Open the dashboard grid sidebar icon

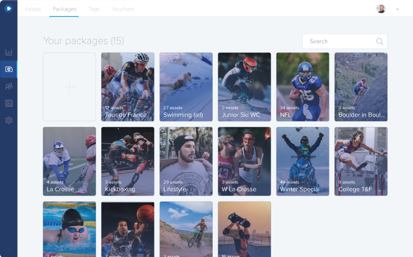click(9, 103)
